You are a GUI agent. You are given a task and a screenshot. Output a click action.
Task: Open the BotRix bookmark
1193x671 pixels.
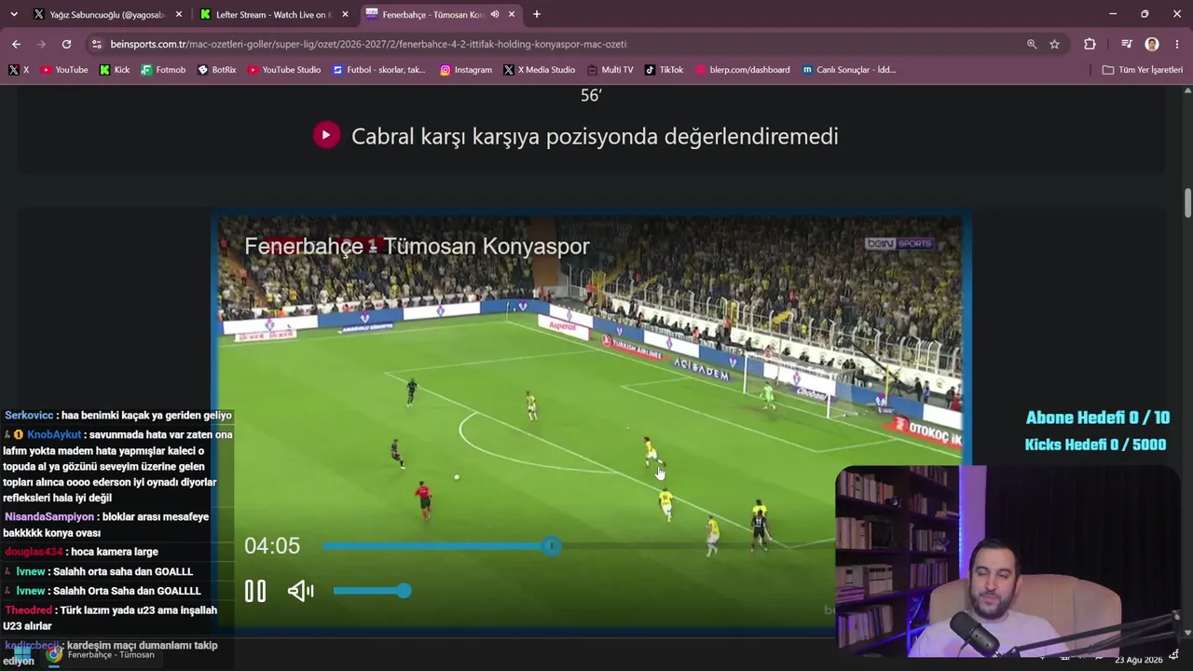click(217, 70)
